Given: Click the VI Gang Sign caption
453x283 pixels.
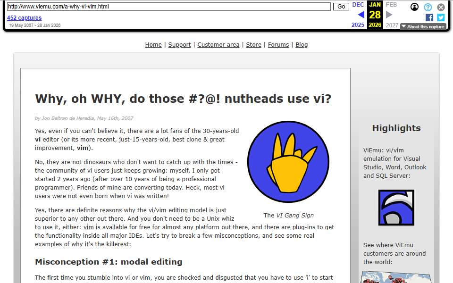Looking at the screenshot, I should pos(288,216).
